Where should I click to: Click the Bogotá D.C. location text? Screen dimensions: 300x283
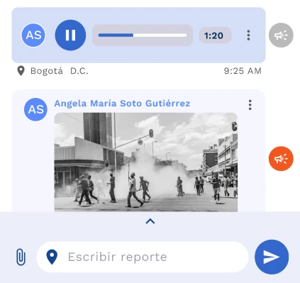pyautogui.click(x=60, y=71)
